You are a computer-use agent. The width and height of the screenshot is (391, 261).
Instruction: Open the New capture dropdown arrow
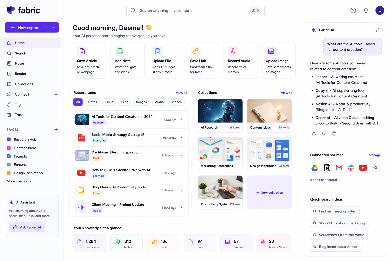pyautogui.click(x=53, y=28)
